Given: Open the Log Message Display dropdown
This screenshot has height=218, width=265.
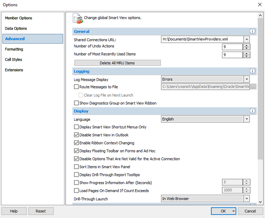Looking at the screenshot, I should click(x=247, y=79).
